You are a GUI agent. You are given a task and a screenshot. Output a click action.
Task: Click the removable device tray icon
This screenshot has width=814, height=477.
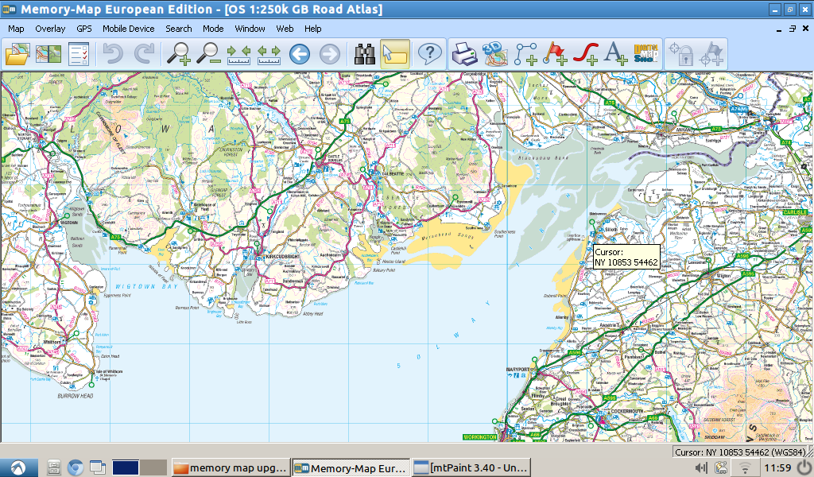tap(721, 467)
